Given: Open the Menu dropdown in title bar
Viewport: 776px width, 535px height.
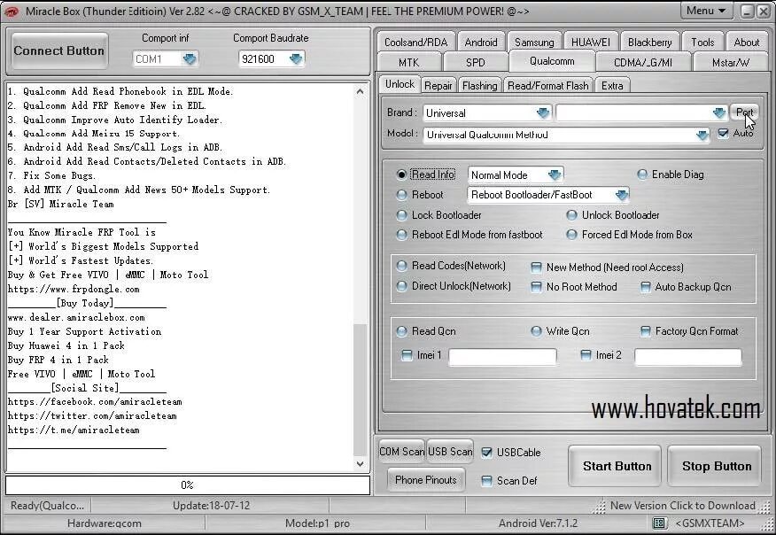Looking at the screenshot, I should [706, 11].
